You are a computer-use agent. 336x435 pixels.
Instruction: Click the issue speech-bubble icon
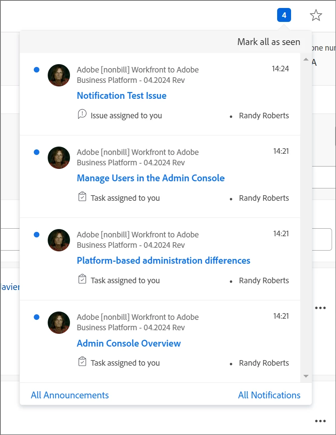[82, 114]
